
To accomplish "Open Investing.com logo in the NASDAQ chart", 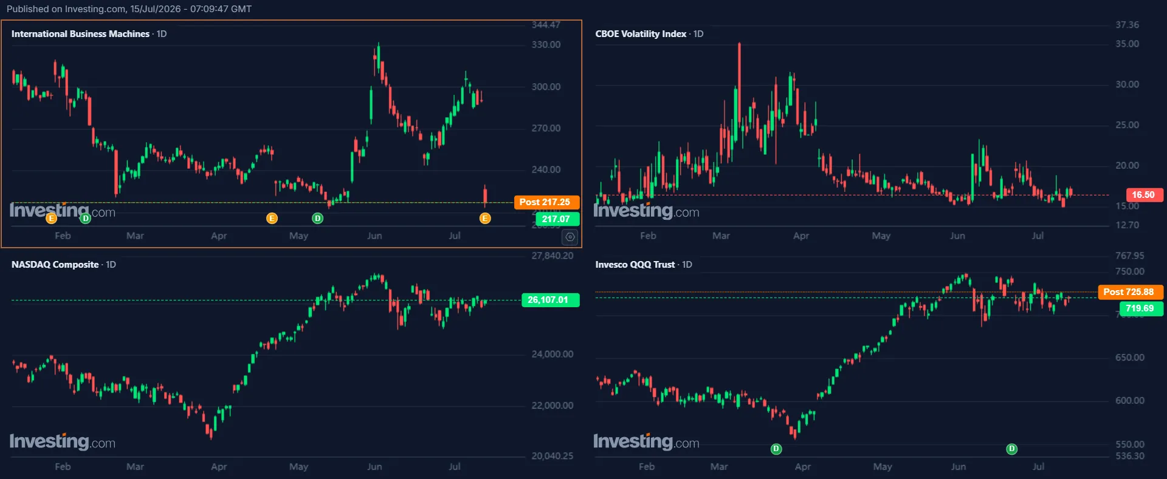I will tap(62, 441).
